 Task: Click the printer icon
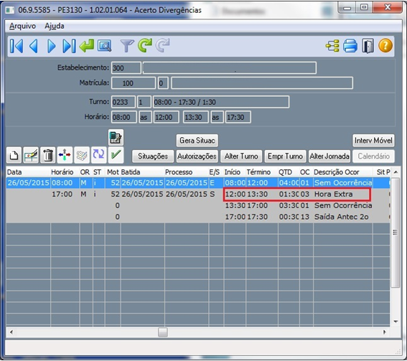(350, 46)
